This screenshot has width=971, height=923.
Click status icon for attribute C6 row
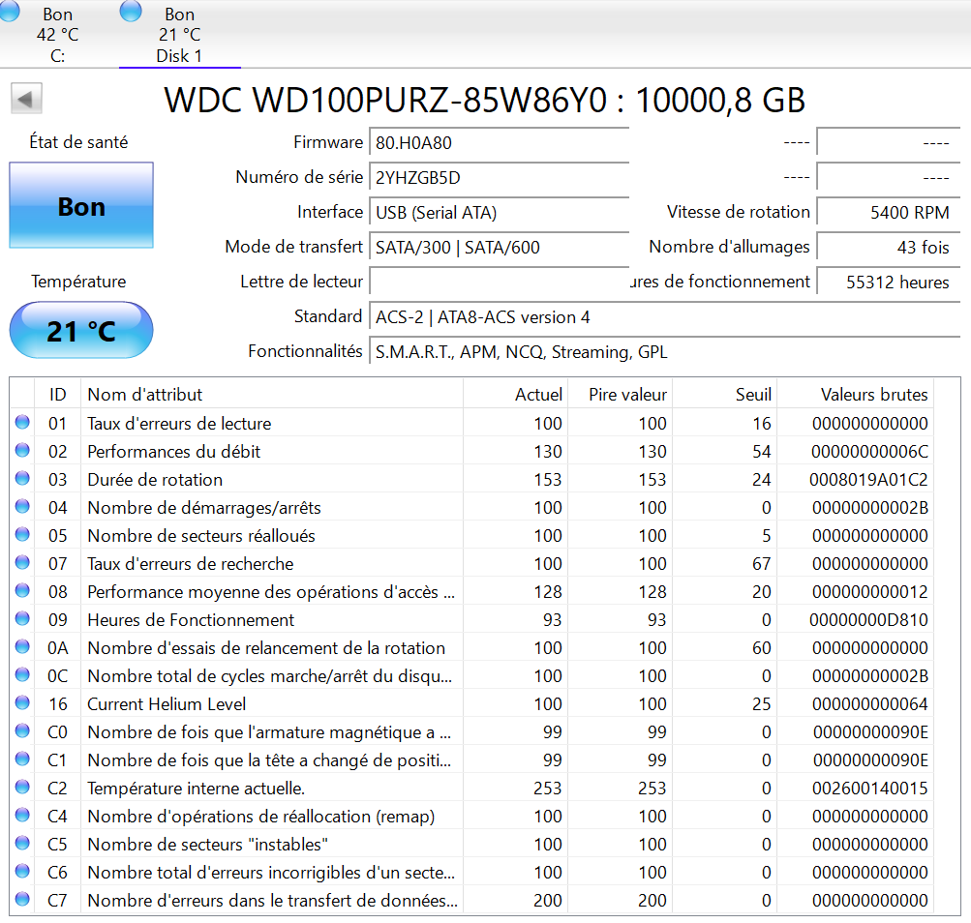(x=22, y=871)
